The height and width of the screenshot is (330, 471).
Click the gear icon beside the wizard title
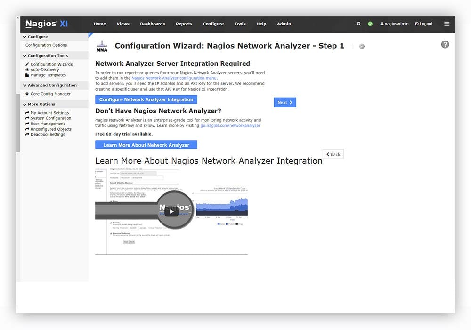[x=362, y=46]
